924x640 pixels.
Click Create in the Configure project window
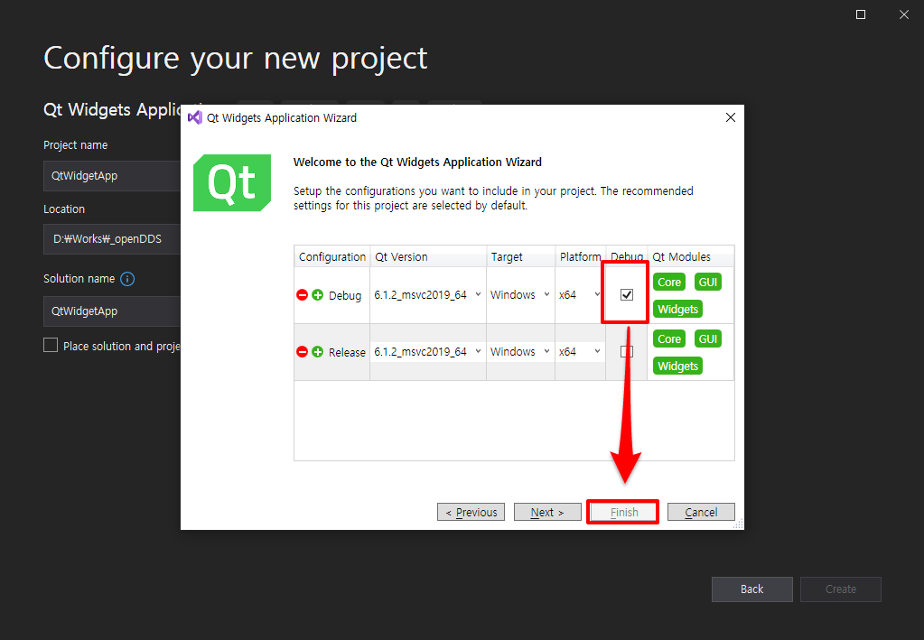[841, 589]
